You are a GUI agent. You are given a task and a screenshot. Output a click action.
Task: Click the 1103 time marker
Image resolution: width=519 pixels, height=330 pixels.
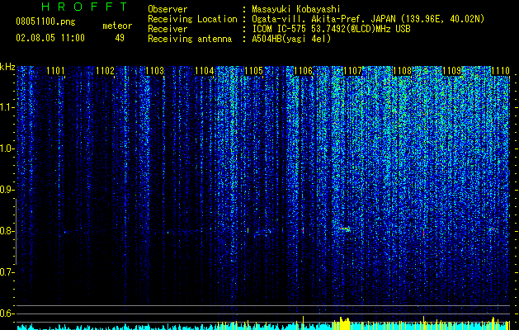point(154,70)
